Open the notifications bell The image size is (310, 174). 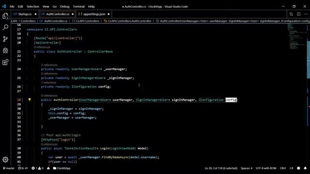pos(305,168)
